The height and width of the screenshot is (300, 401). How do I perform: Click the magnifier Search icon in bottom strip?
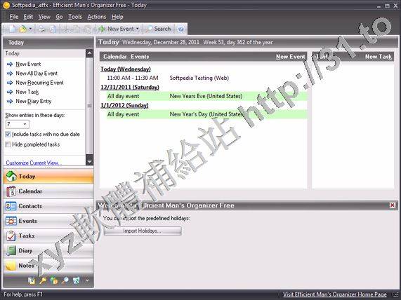(65, 280)
